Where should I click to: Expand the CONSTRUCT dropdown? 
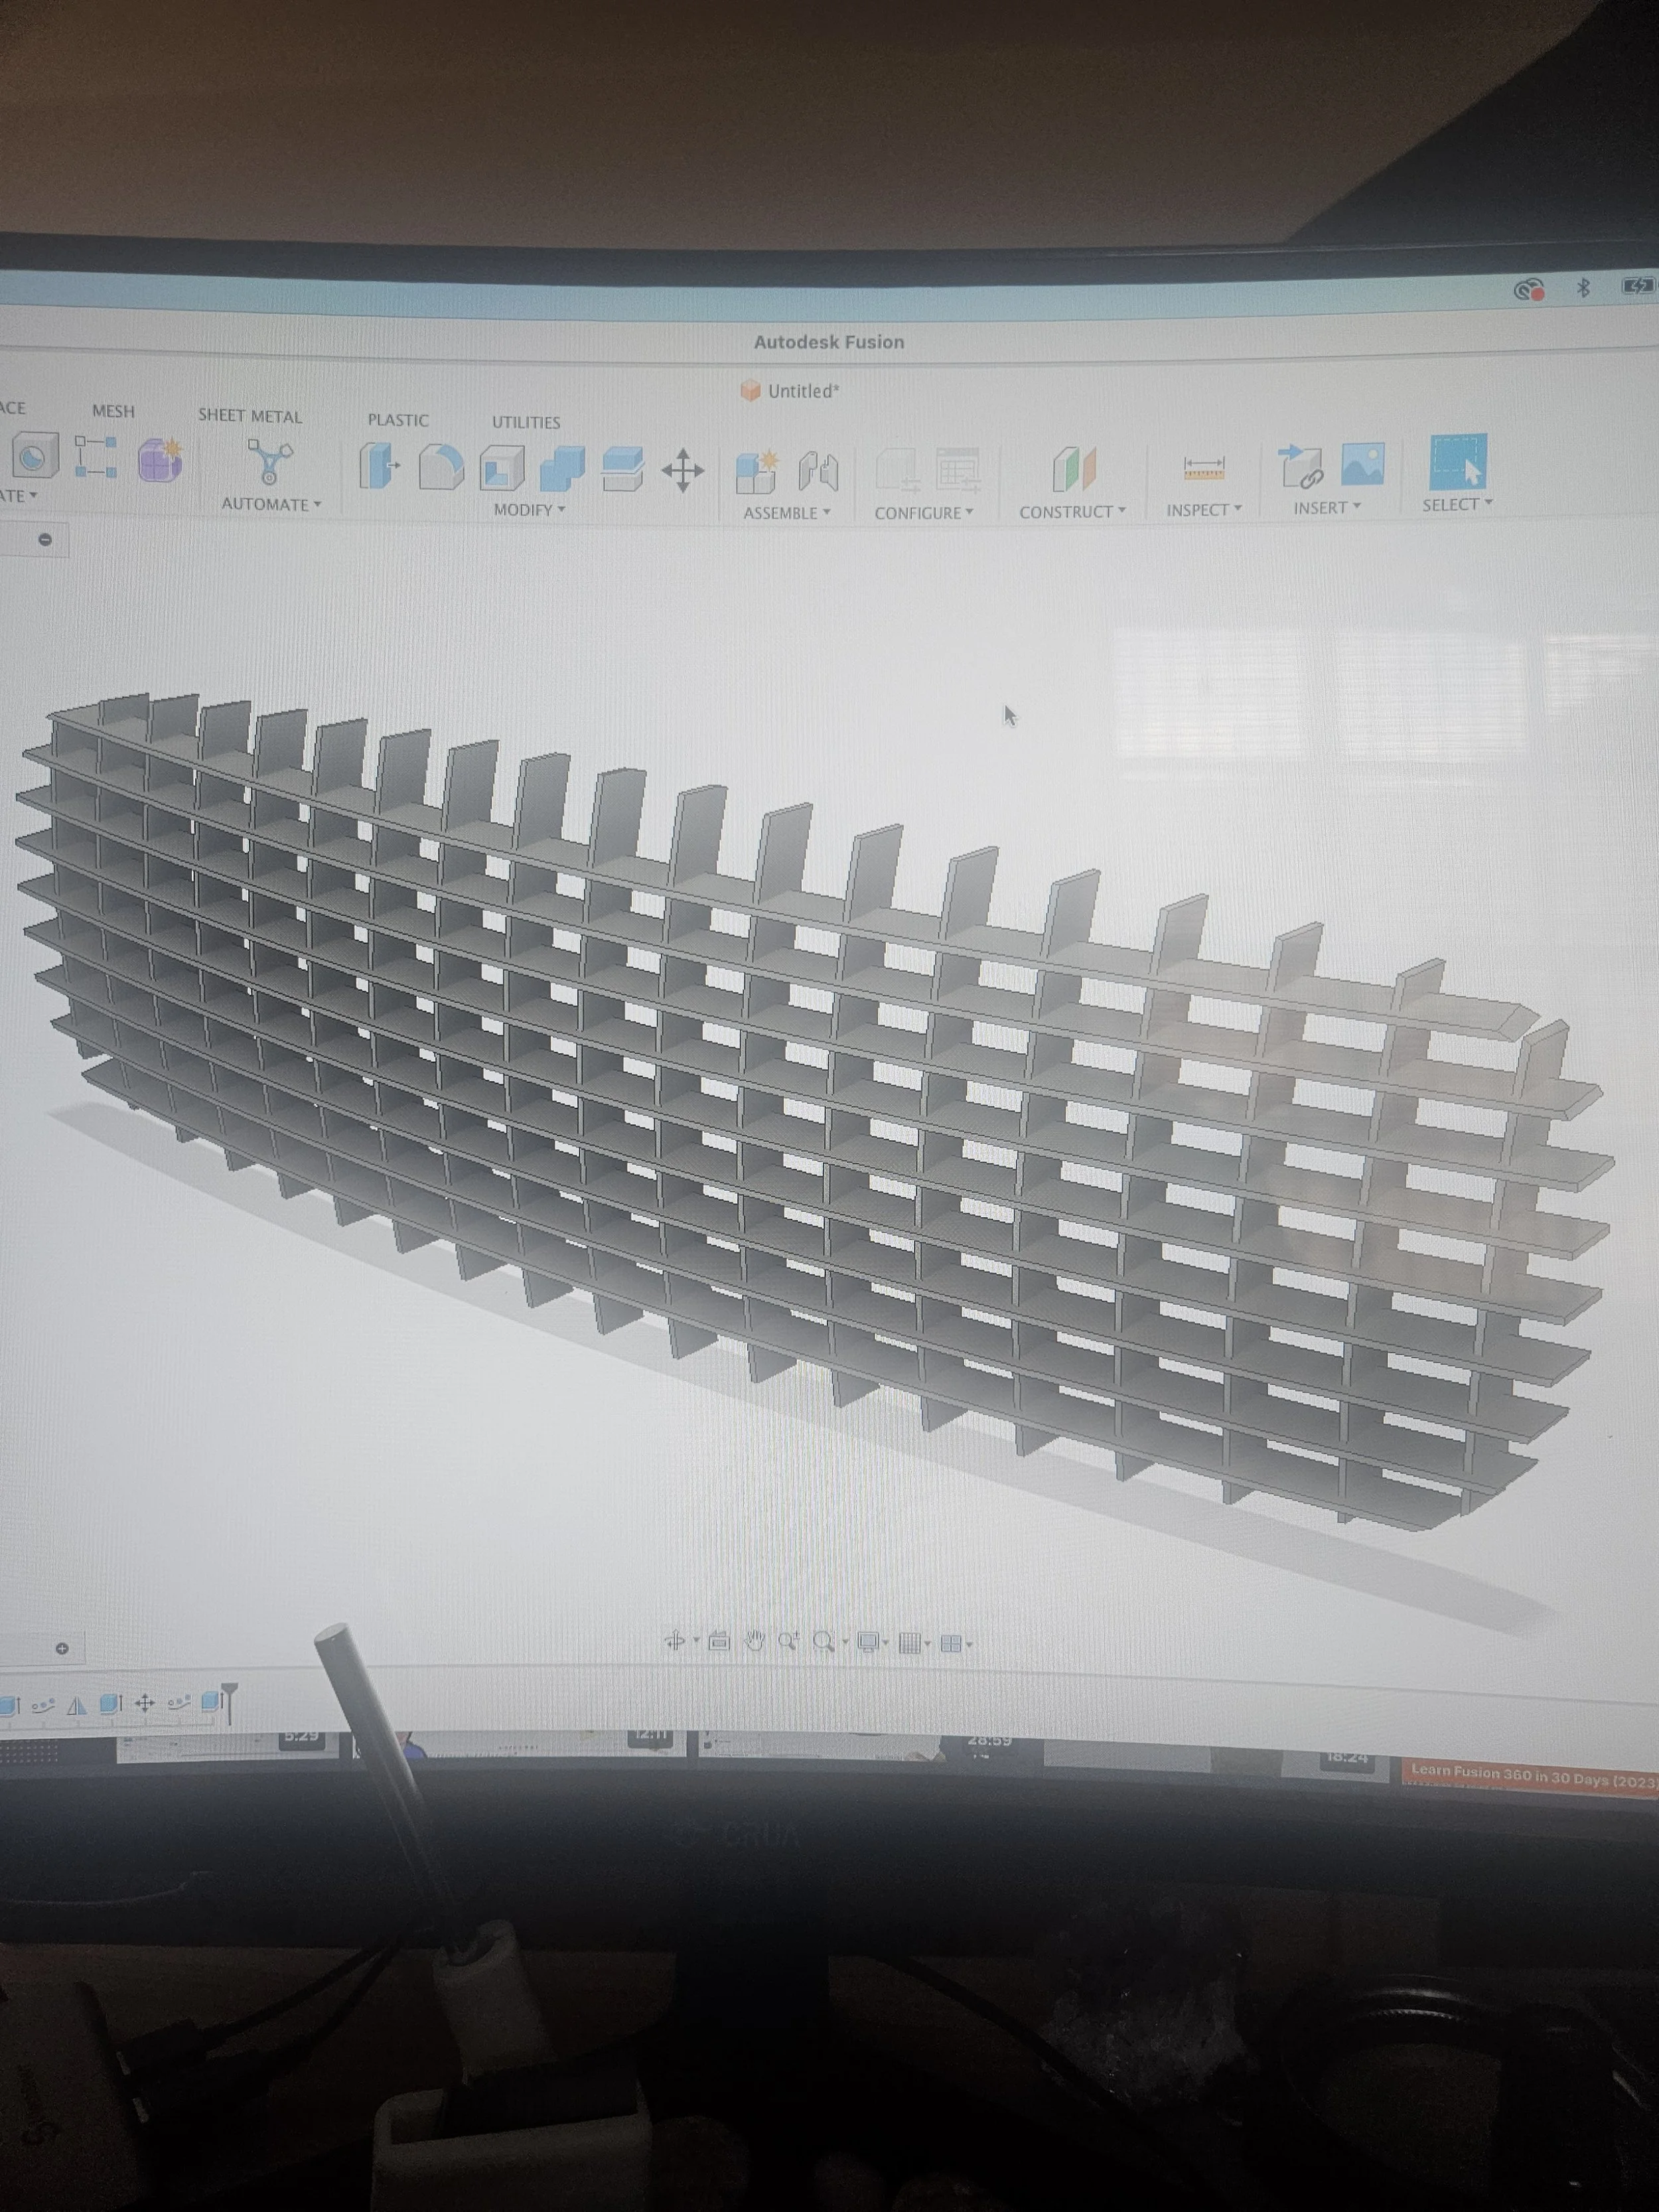(x=1071, y=512)
